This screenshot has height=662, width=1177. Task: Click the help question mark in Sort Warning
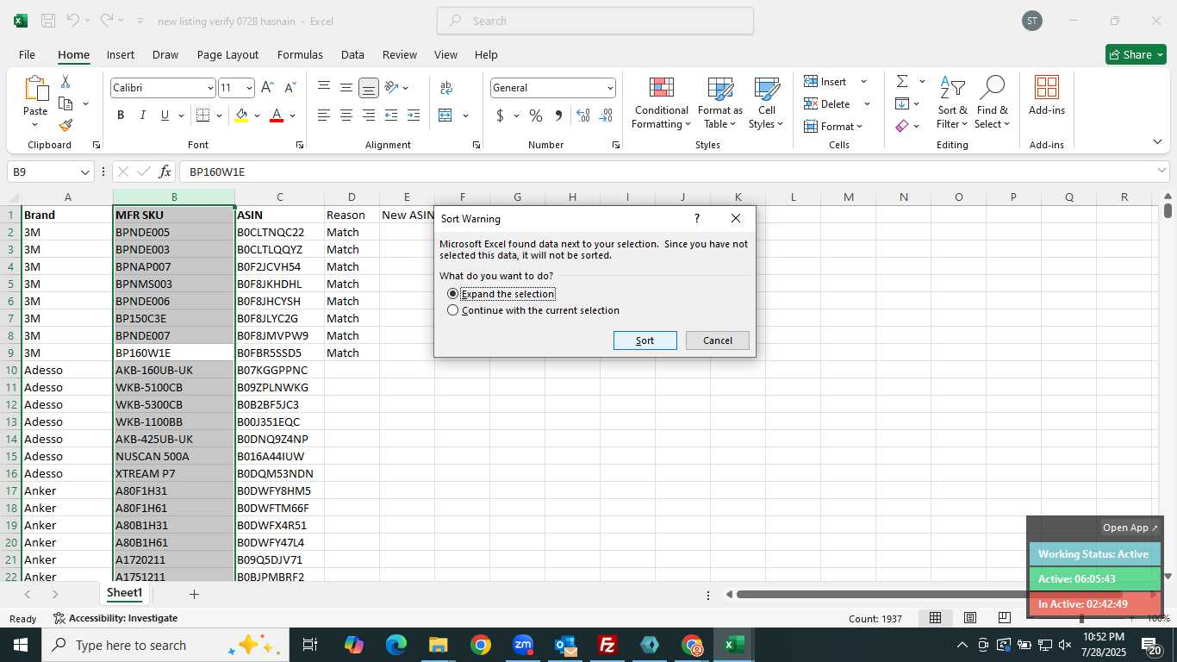coord(697,219)
